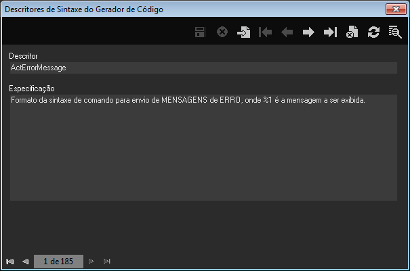The image size is (410, 271).
Task: Jump to last record via toolbar arrow
Action: click(x=330, y=32)
